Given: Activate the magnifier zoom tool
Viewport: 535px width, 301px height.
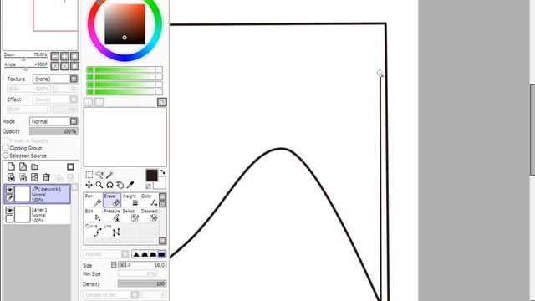Looking at the screenshot, I should point(99,185).
